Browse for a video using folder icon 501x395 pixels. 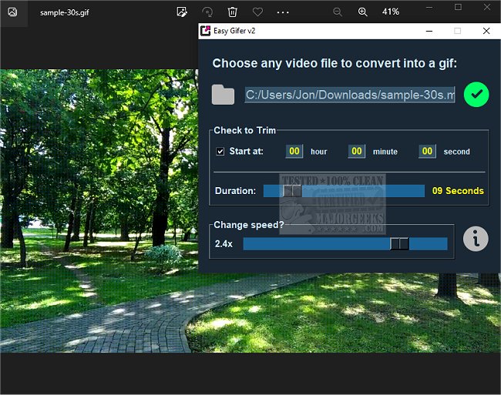point(223,95)
